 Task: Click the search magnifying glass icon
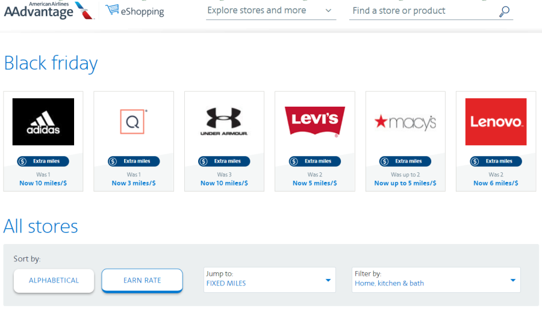(x=504, y=11)
